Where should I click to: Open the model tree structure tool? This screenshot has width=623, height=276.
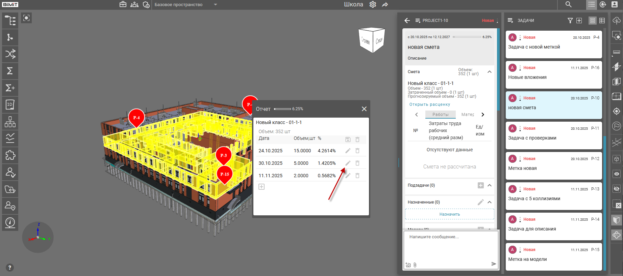10,21
